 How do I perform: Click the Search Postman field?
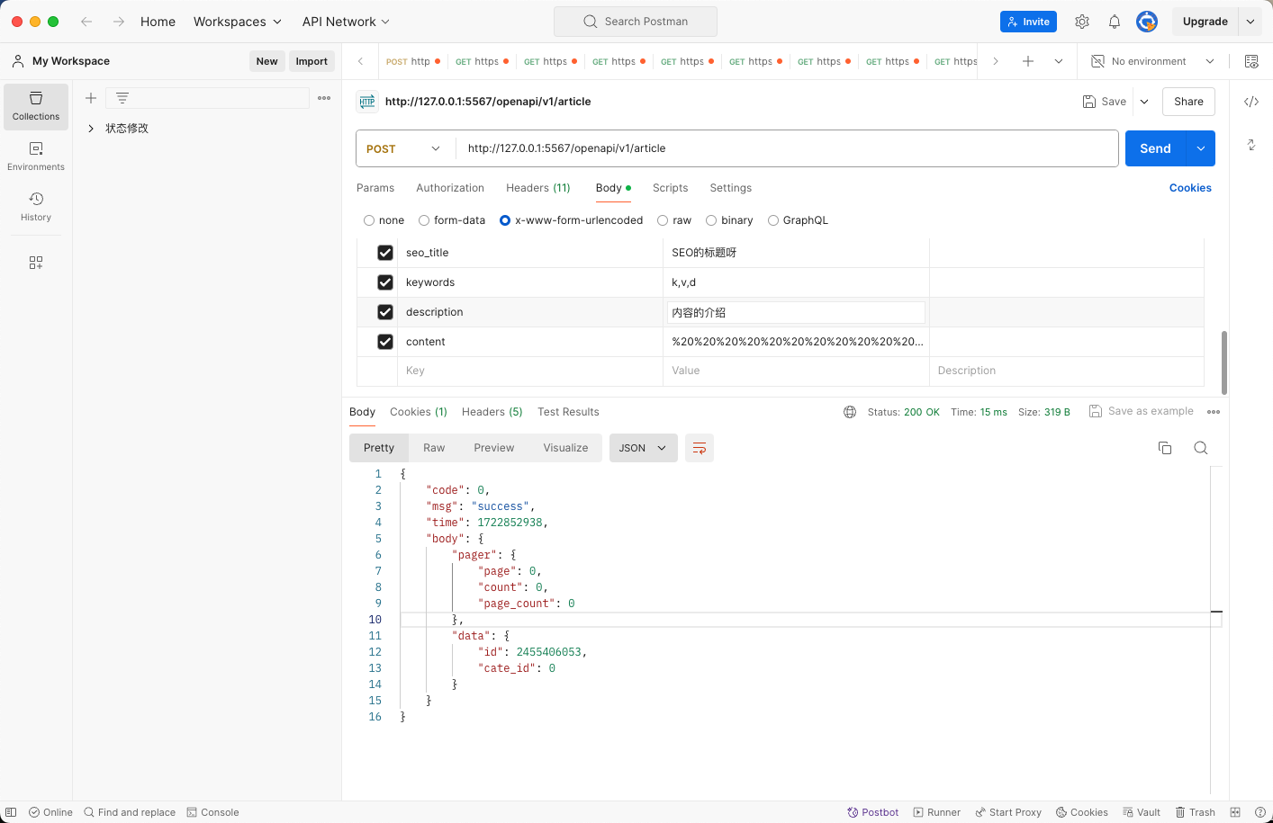click(x=636, y=22)
